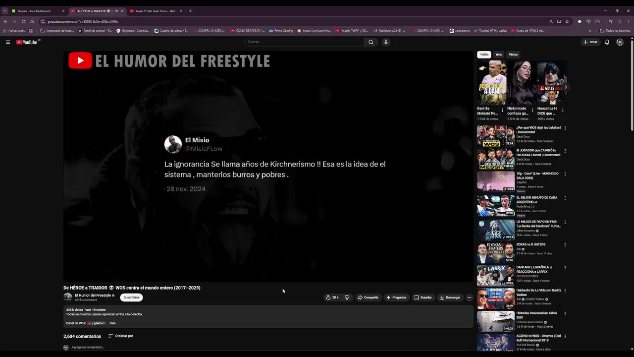
Task: Dislike the video with thumbs down
Action: coord(347,297)
